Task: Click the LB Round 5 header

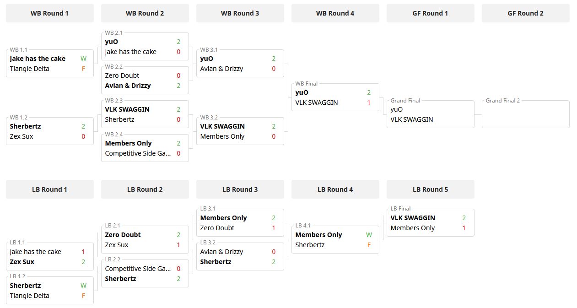Action: tap(430, 189)
